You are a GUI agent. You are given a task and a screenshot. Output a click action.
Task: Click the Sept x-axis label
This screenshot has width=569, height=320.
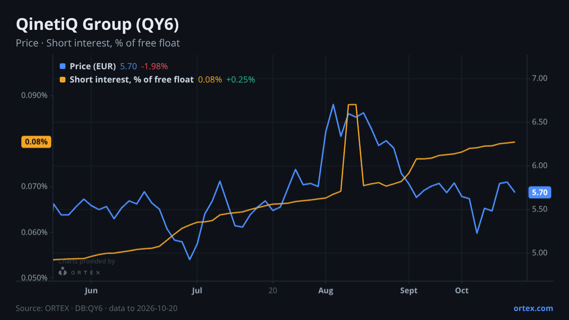tap(409, 291)
